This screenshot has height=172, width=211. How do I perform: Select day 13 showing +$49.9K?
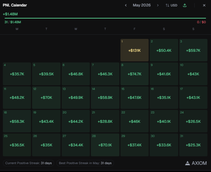tap(76, 97)
